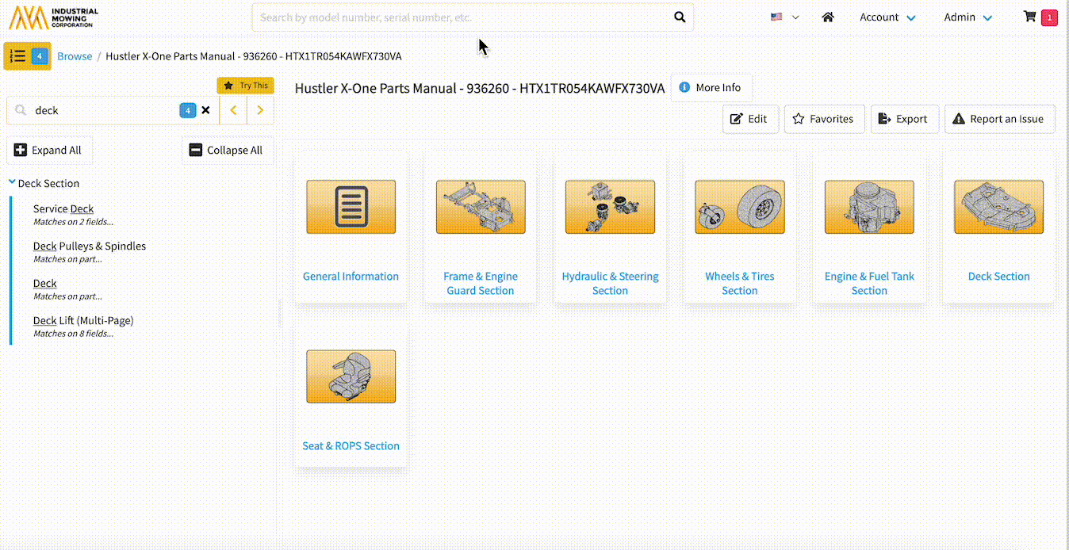
Task: Clear the deck search with X icon
Action: (206, 110)
